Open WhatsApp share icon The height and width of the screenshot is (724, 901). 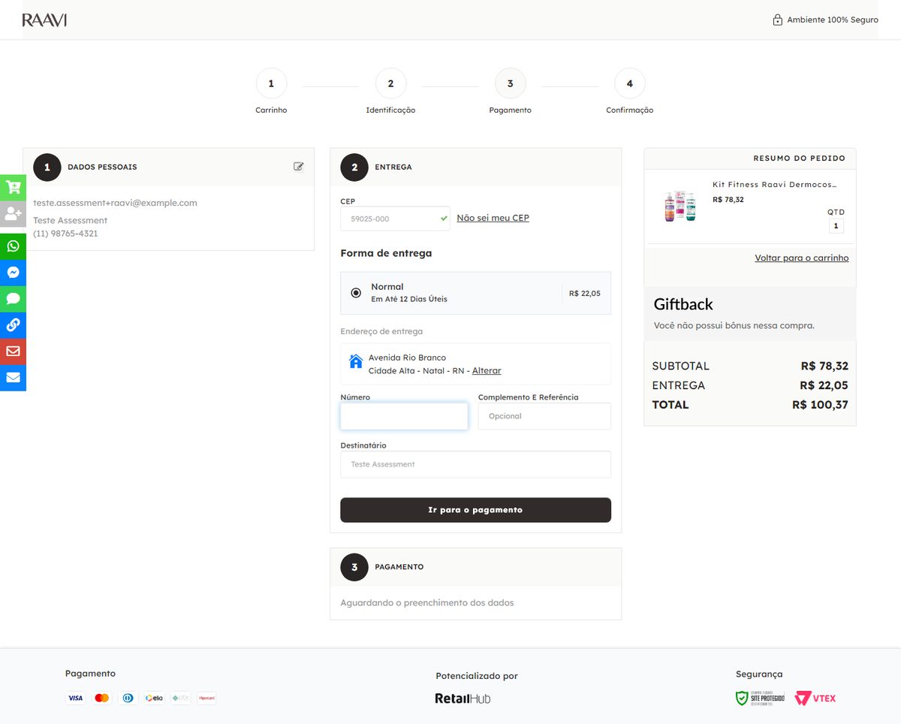pos(13,246)
